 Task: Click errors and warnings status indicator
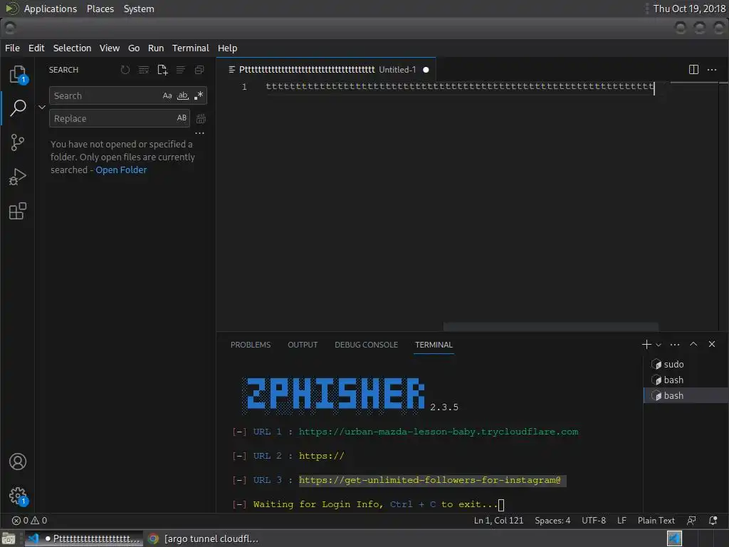point(29,521)
